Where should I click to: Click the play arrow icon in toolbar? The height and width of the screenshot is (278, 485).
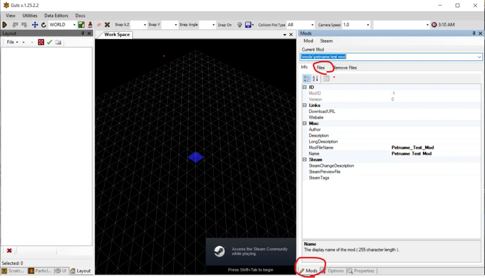point(5,25)
